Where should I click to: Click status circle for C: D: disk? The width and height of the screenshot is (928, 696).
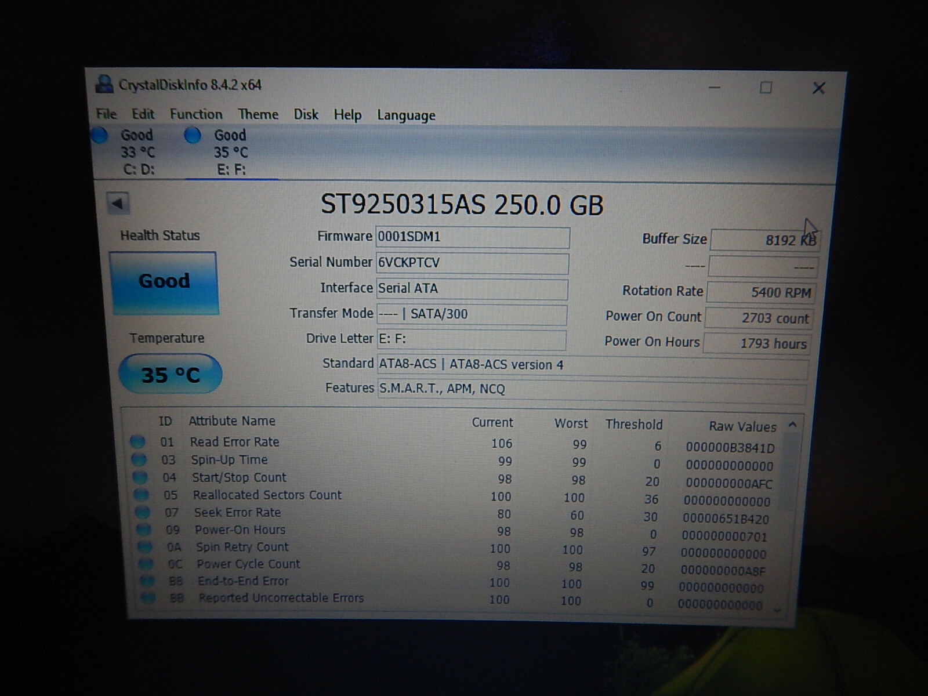point(100,136)
